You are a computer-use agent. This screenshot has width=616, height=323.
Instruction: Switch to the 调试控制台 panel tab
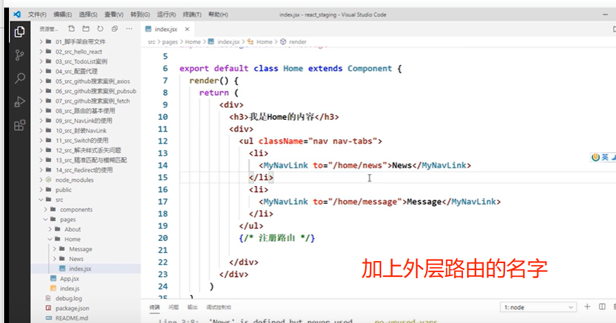click(x=219, y=307)
